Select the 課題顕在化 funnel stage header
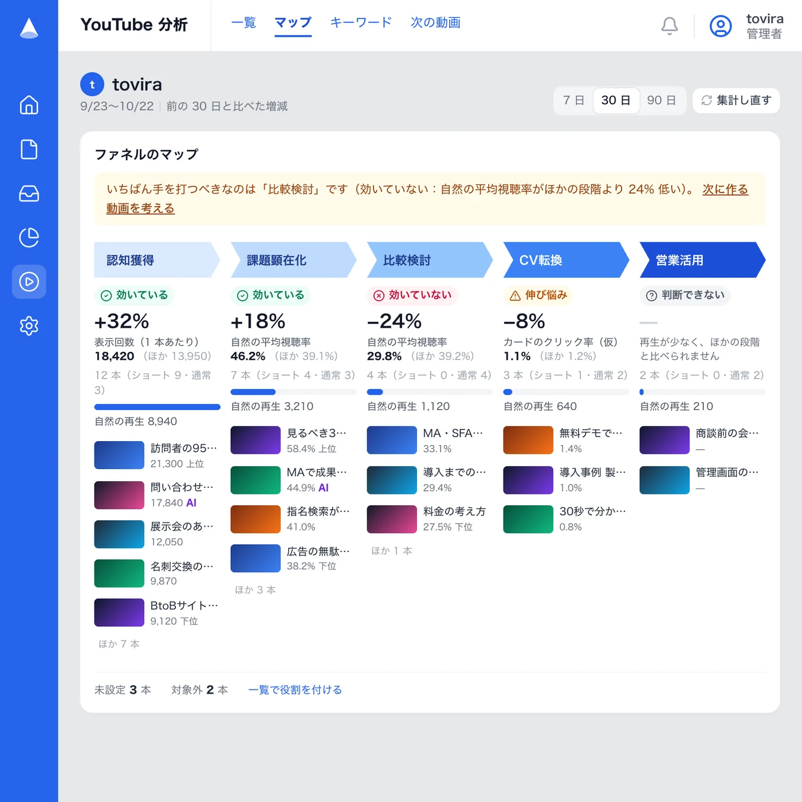Screen dimensions: 802x802 pyautogui.click(x=293, y=260)
